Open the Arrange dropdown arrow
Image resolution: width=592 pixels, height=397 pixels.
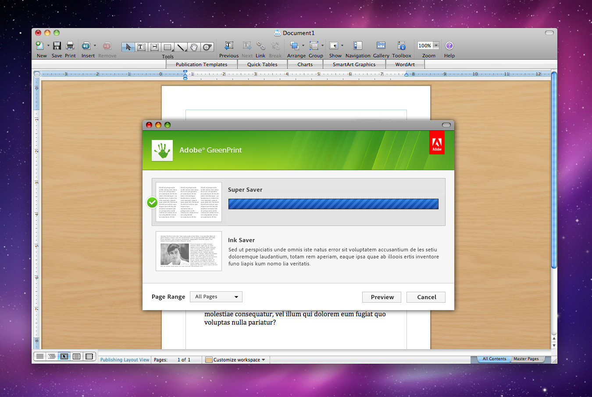[x=303, y=46]
